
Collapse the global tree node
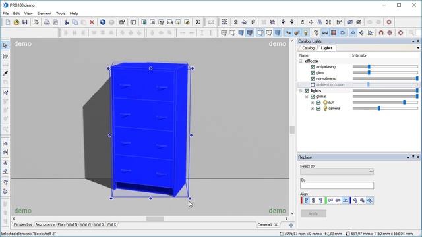[x=307, y=97]
